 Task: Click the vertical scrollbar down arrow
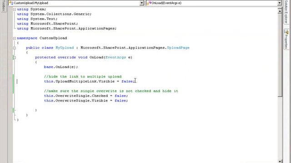click(280, 161)
